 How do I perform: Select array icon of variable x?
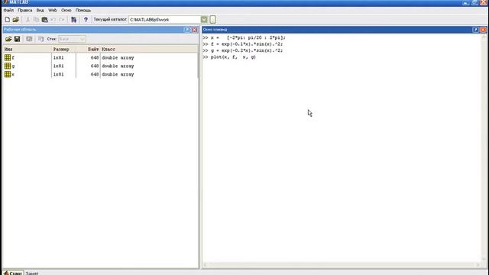pyautogui.click(x=8, y=74)
